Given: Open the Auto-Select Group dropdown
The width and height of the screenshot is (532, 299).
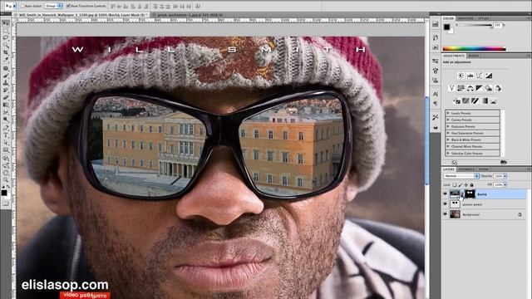Looking at the screenshot, I should click(x=53, y=6).
